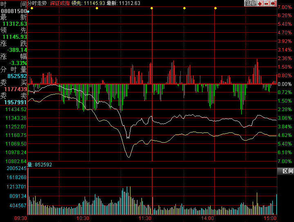294x222 pixels.
Task: Click the 分时量 value 852592 in sidebar
Action: pyautogui.click(x=17, y=76)
